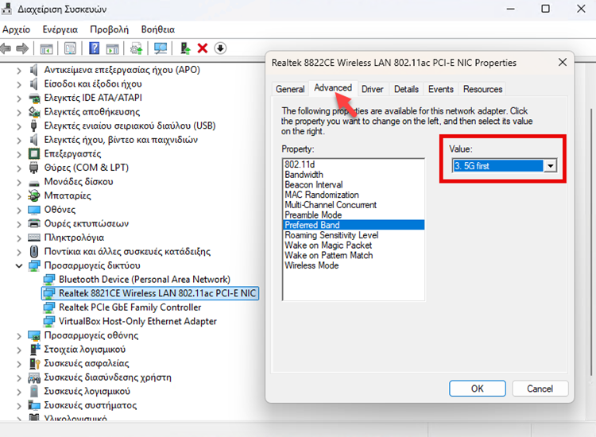Click the Show/Hide console tree icon

coord(47,48)
